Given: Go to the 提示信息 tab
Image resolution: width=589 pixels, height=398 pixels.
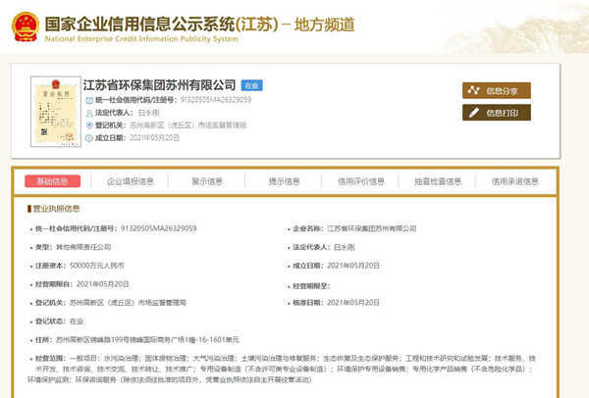Looking at the screenshot, I should pyautogui.click(x=284, y=181).
